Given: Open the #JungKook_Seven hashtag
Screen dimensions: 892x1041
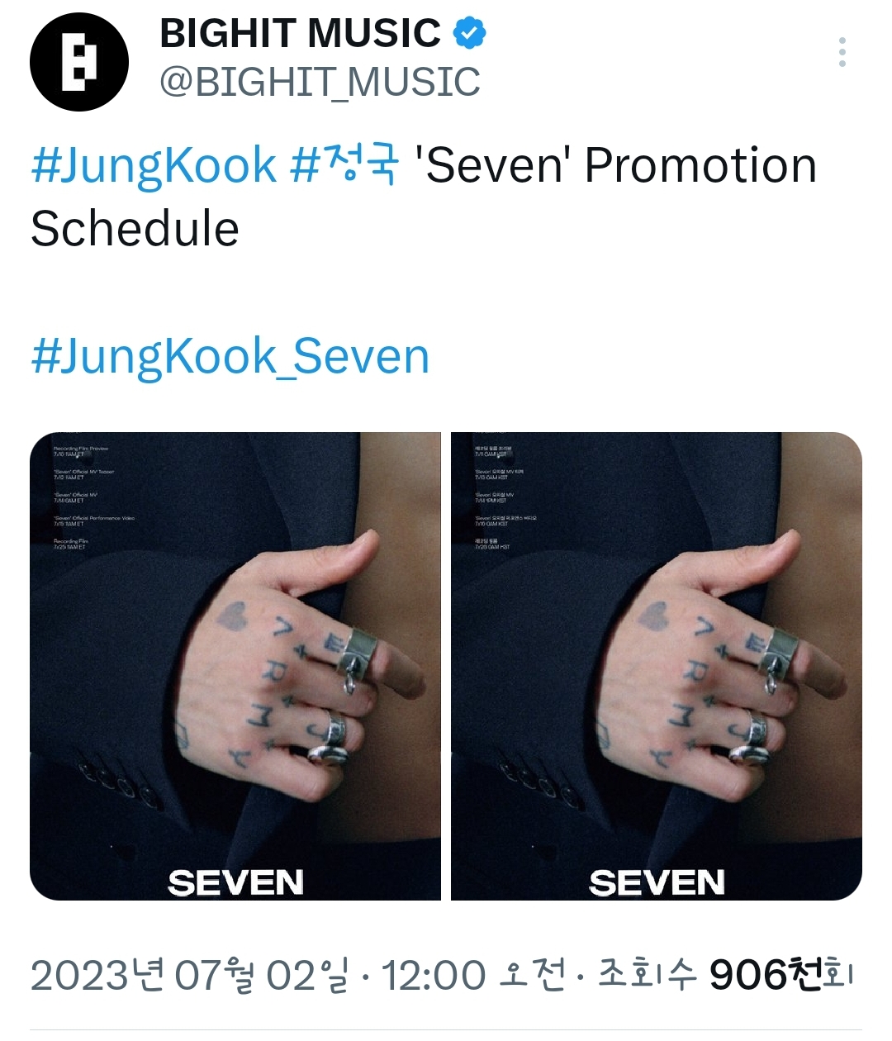Looking at the screenshot, I should (230, 357).
